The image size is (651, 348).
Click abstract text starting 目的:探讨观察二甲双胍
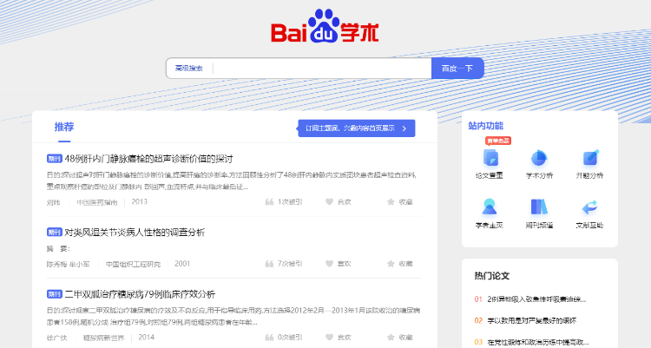coord(233,316)
